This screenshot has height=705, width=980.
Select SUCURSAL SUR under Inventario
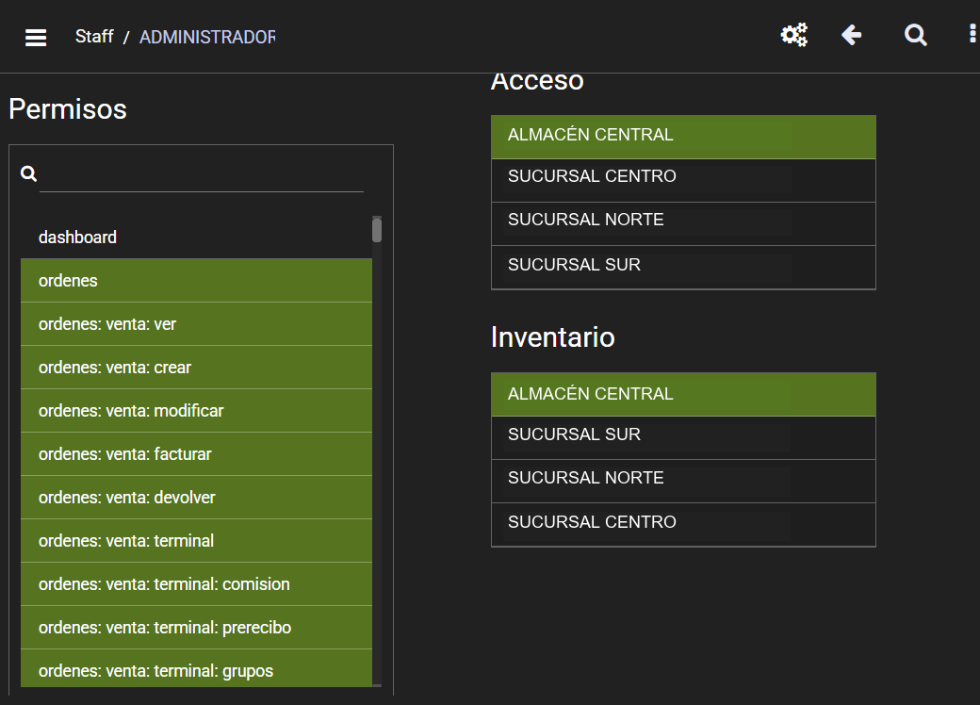click(x=683, y=438)
